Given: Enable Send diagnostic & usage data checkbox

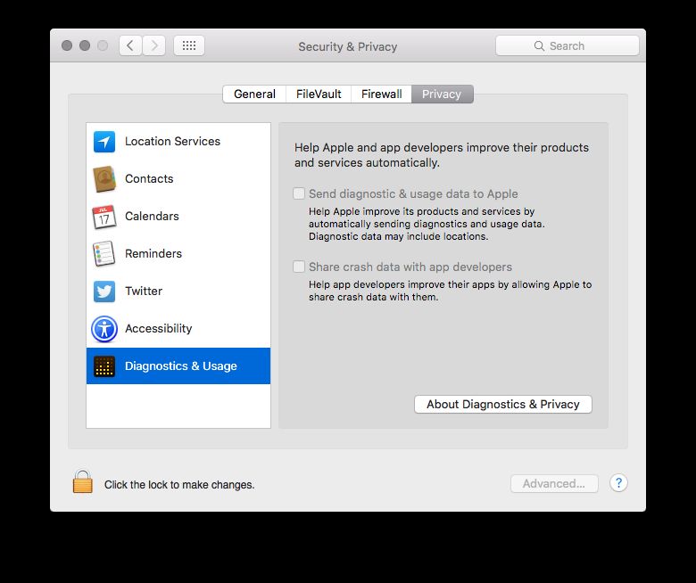Looking at the screenshot, I should pos(300,193).
